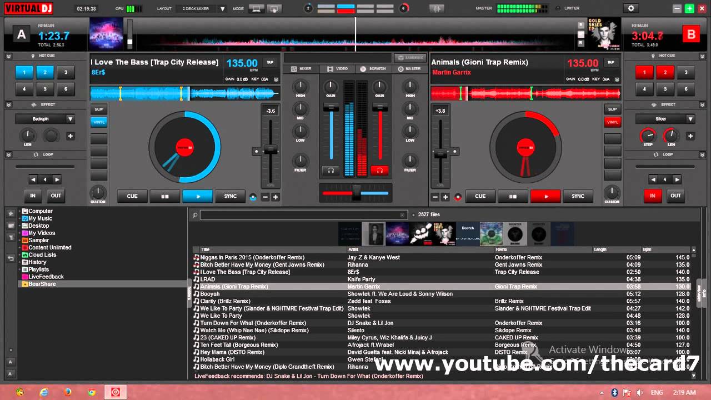The width and height of the screenshot is (711, 400).
Task: Click deck A TAP tempo button
Action: 270,63
